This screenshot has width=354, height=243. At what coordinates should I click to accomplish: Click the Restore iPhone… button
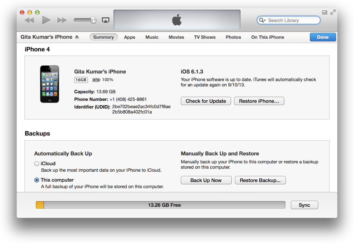click(259, 101)
